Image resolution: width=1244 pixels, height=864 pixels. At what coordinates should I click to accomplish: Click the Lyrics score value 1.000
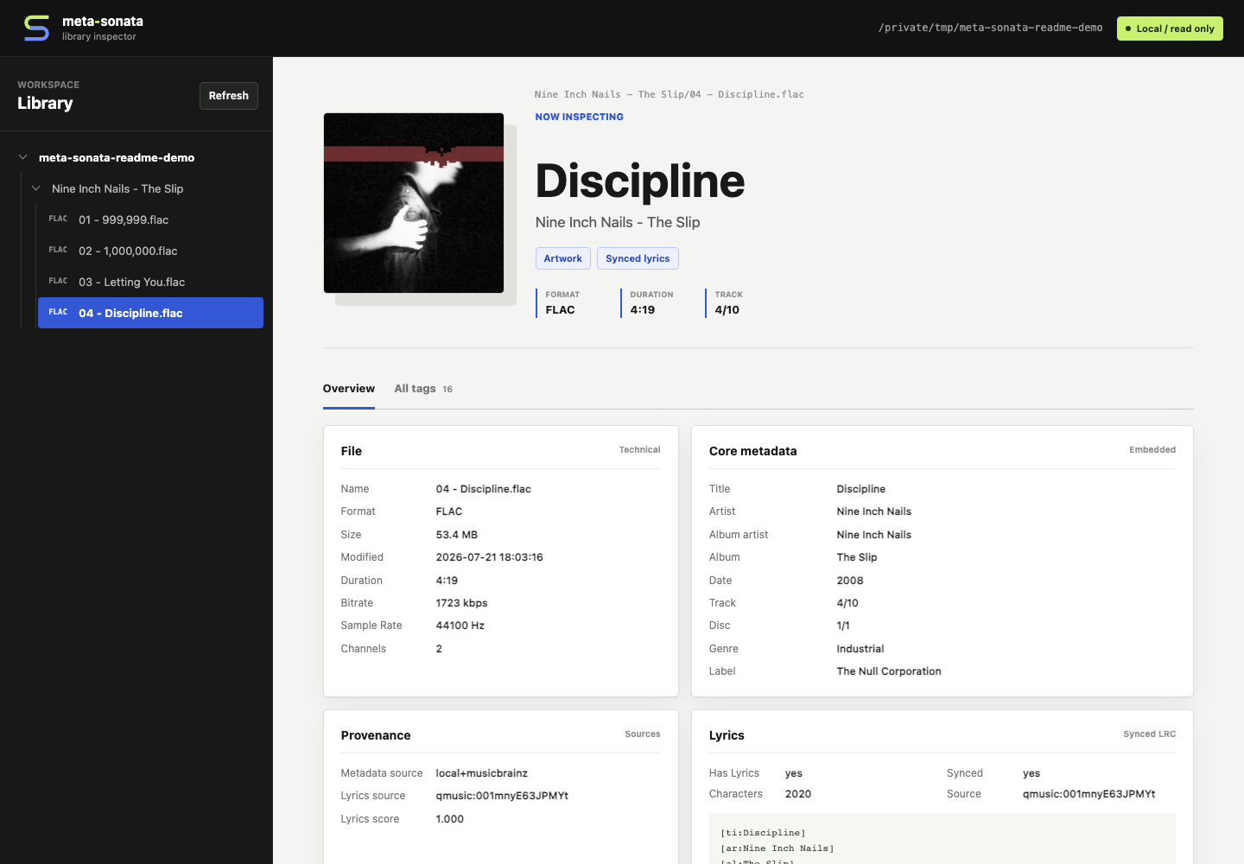tap(450, 819)
